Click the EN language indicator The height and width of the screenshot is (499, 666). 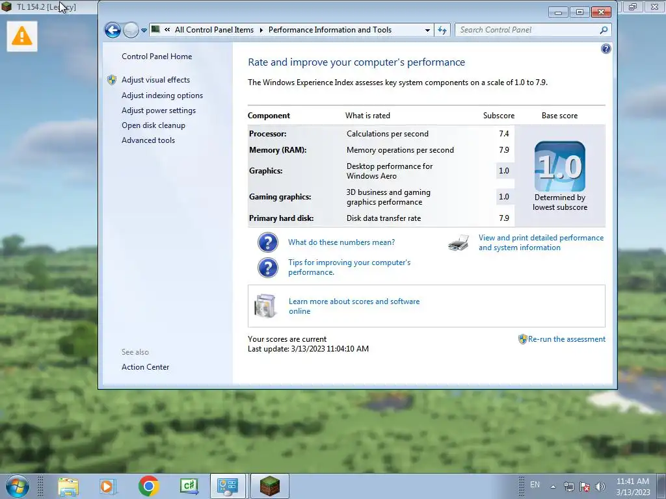point(535,485)
